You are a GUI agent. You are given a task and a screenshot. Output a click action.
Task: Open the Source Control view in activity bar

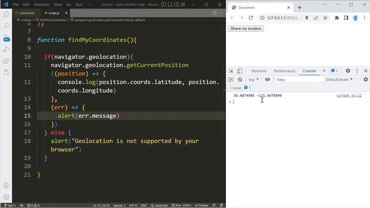6,38
